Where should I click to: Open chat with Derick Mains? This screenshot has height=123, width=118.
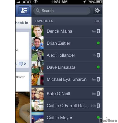pyautogui.click(x=67, y=31)
